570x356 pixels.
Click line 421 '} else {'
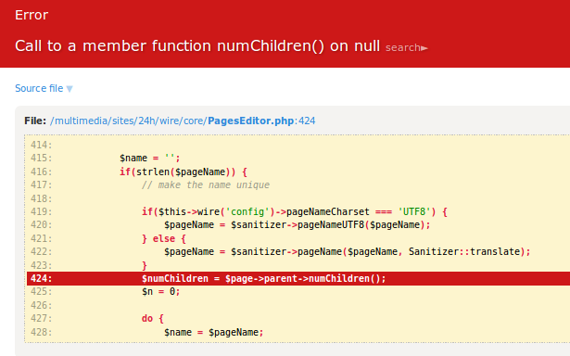(163, 238)
